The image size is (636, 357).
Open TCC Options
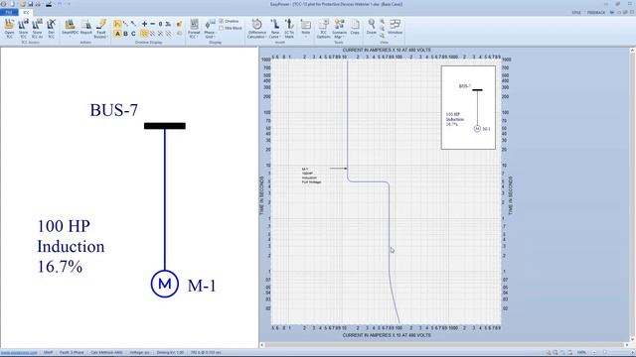(323, 29)
